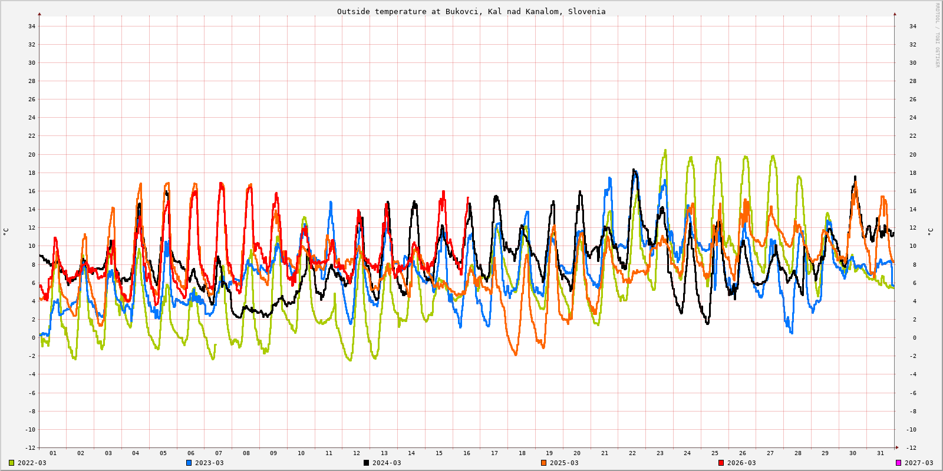The width and height of the screenshot is (943, 471).
Task: Select the 2024-03 legend label text
Action: click(387, 463)
